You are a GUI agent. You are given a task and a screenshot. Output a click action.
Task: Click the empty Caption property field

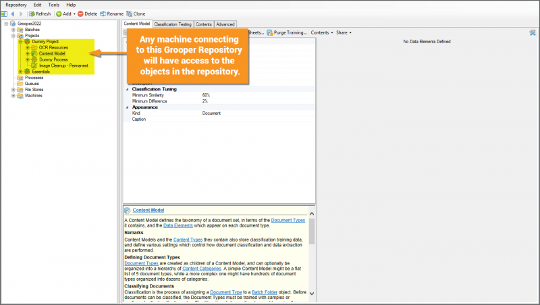258,119
